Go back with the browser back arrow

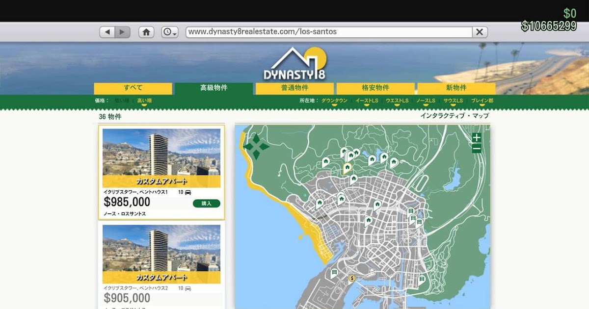click(x=107, y=32)
